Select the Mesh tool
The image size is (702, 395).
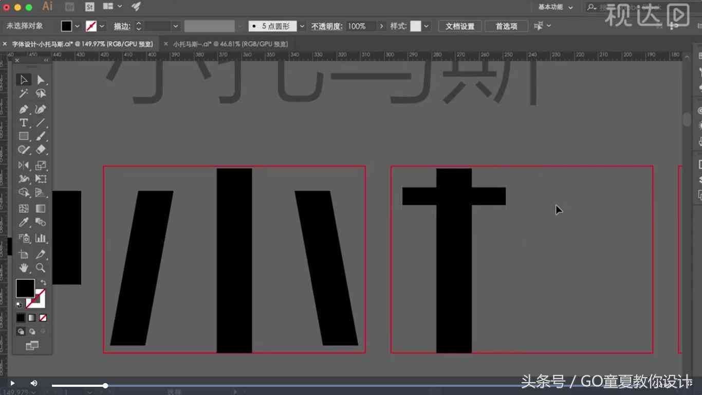pyautogui.click(x=24, y=208)
